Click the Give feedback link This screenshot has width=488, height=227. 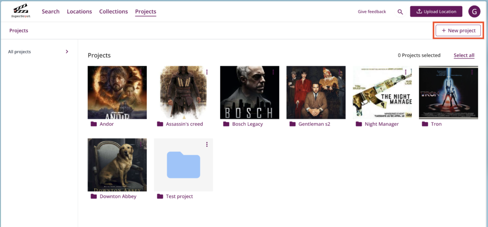pyautogui.click(x=372, y=11)
